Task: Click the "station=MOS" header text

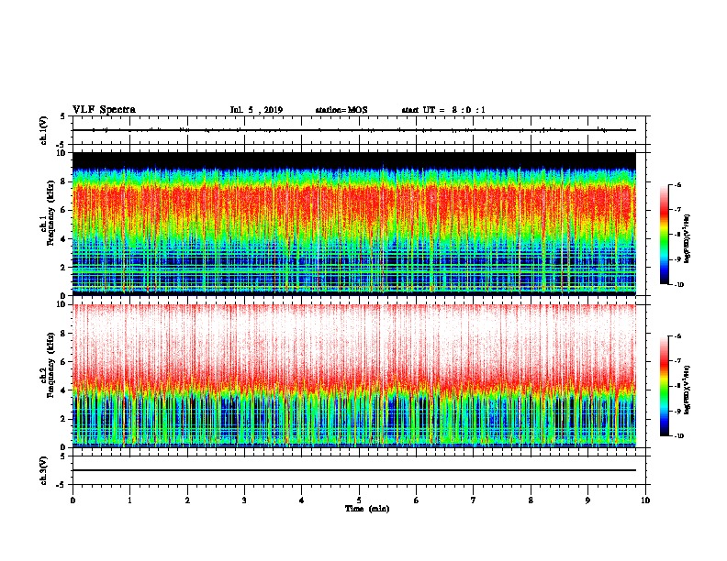Action: pos(341,110)
